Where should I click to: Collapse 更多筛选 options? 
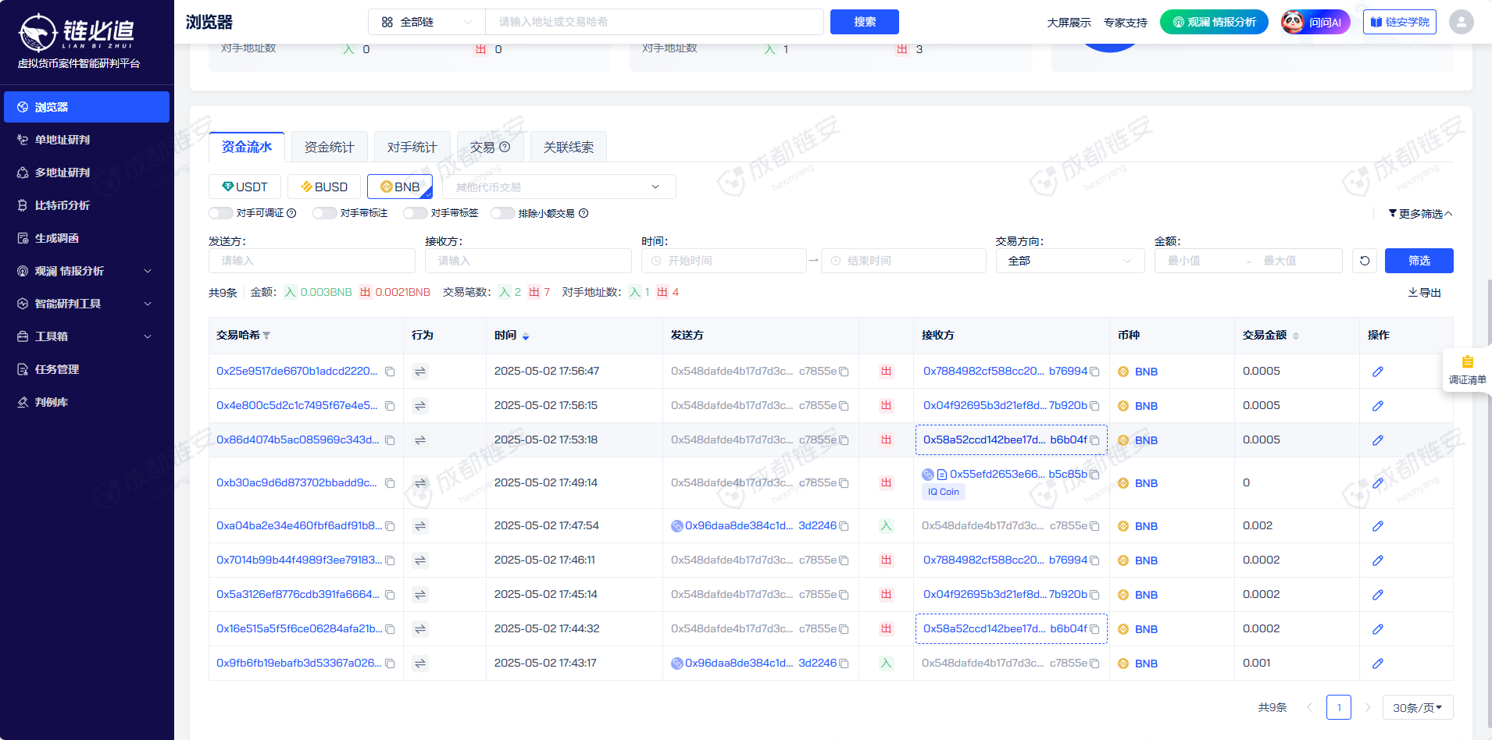click(x=1420, y=213)
